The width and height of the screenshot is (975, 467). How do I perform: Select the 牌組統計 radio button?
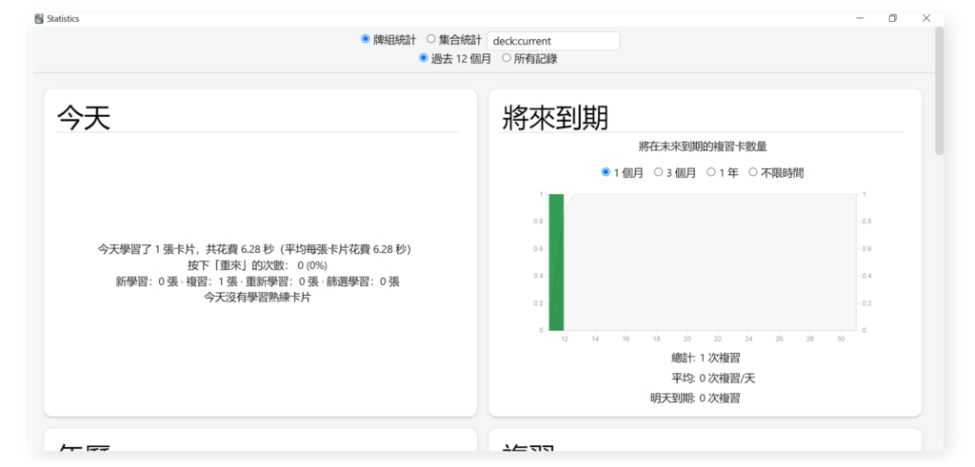(366, 39)
